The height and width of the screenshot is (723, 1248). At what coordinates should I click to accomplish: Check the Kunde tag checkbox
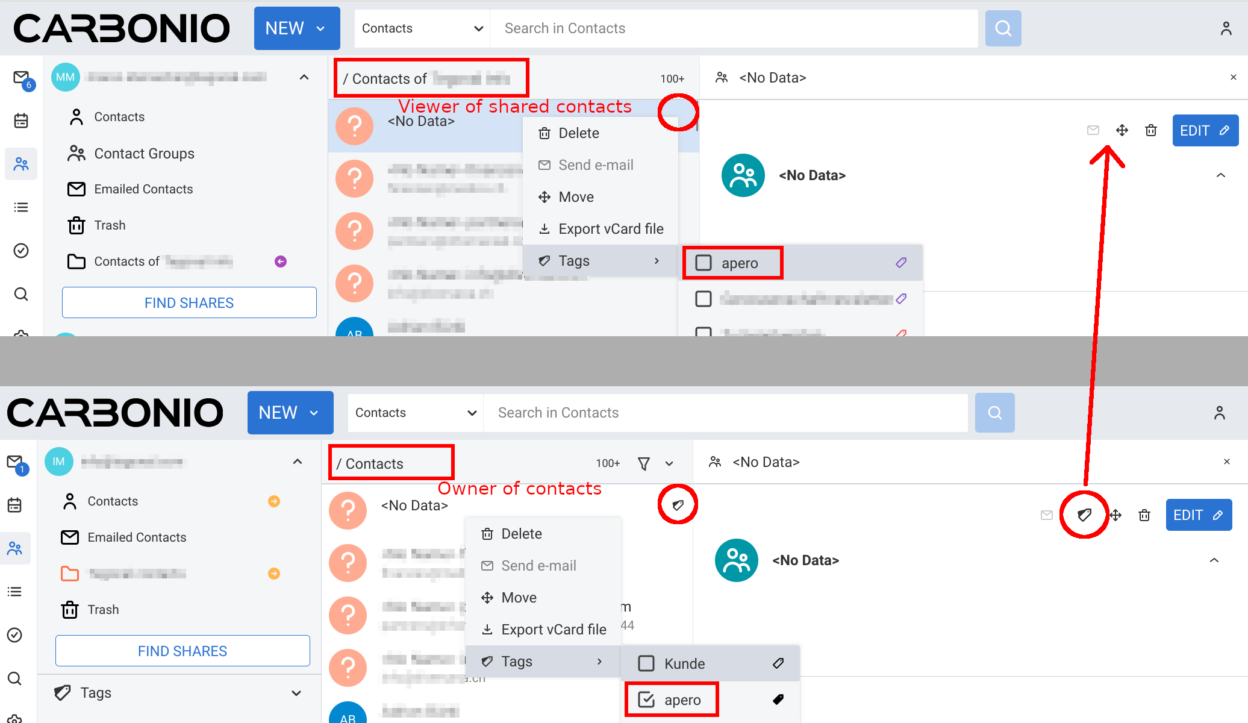[646, 663]
